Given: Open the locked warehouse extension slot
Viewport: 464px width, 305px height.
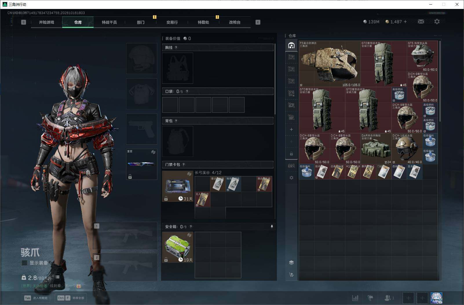Looking at the screenshot, I should [291, 154].
